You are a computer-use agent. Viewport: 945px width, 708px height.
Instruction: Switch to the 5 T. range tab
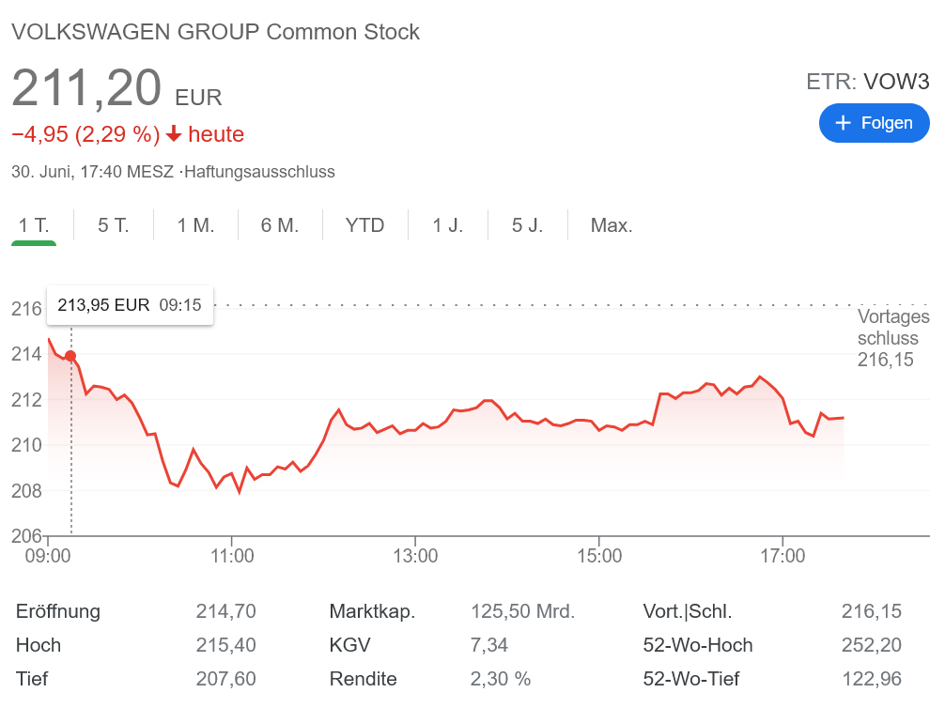point(114,225)
